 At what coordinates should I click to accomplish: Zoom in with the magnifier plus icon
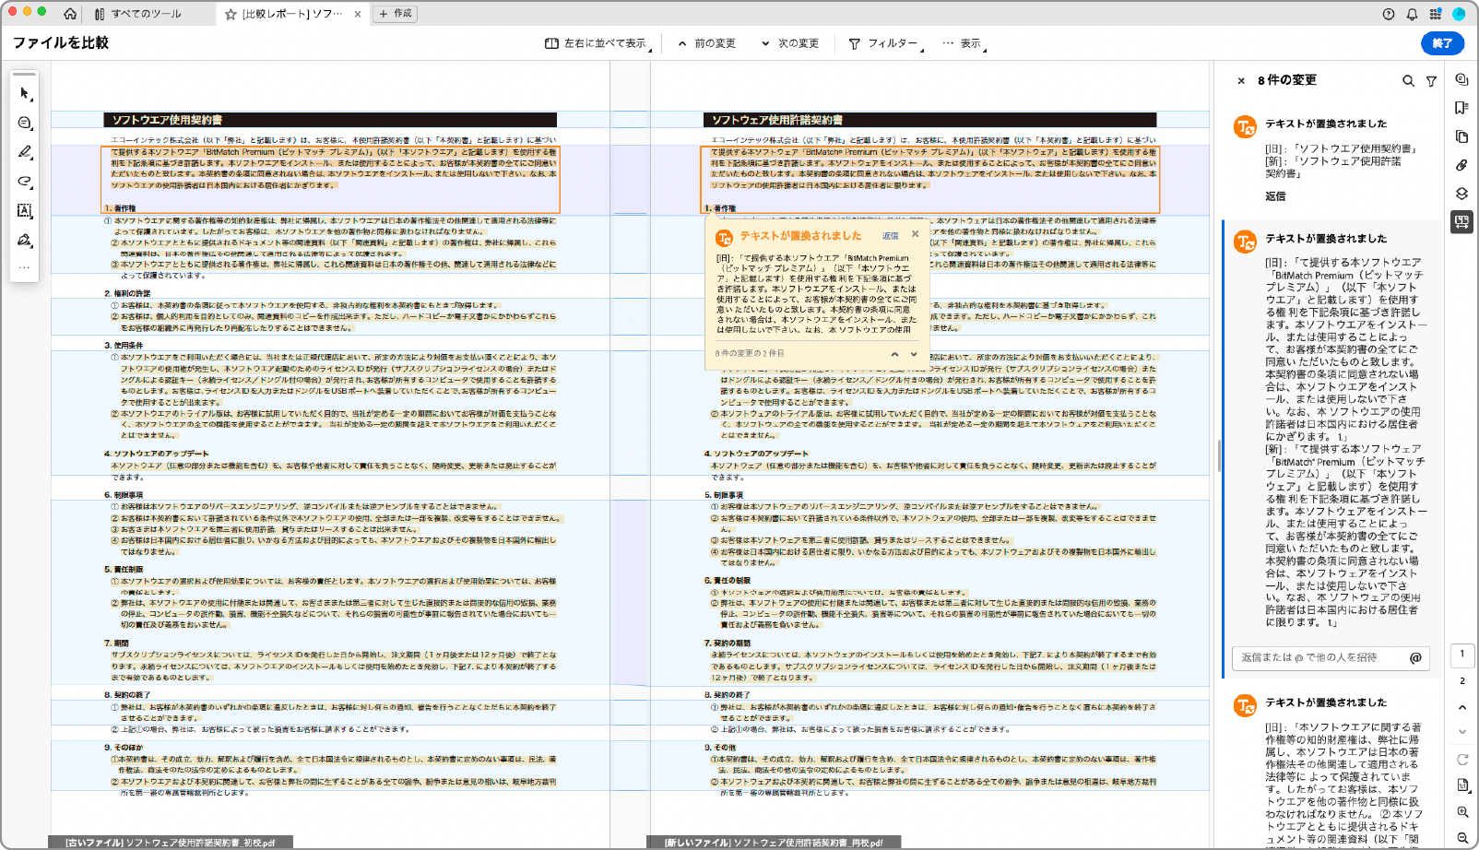click(x=1462, y=812)
